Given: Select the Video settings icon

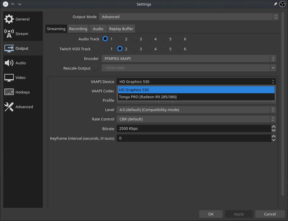Looking at the screenshot, I should point(21,77).
